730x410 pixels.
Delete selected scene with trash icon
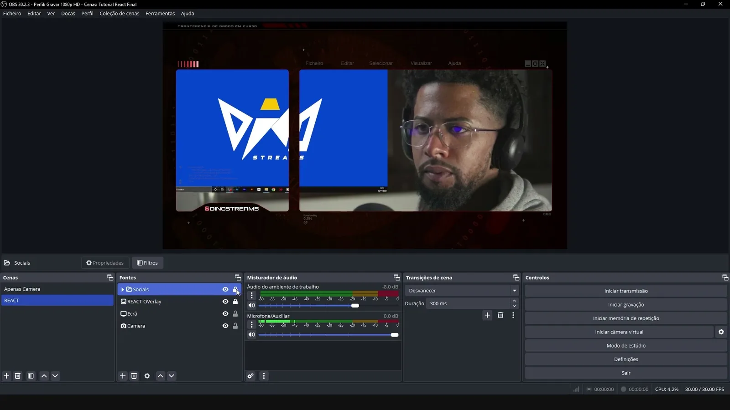coord(18,376)
